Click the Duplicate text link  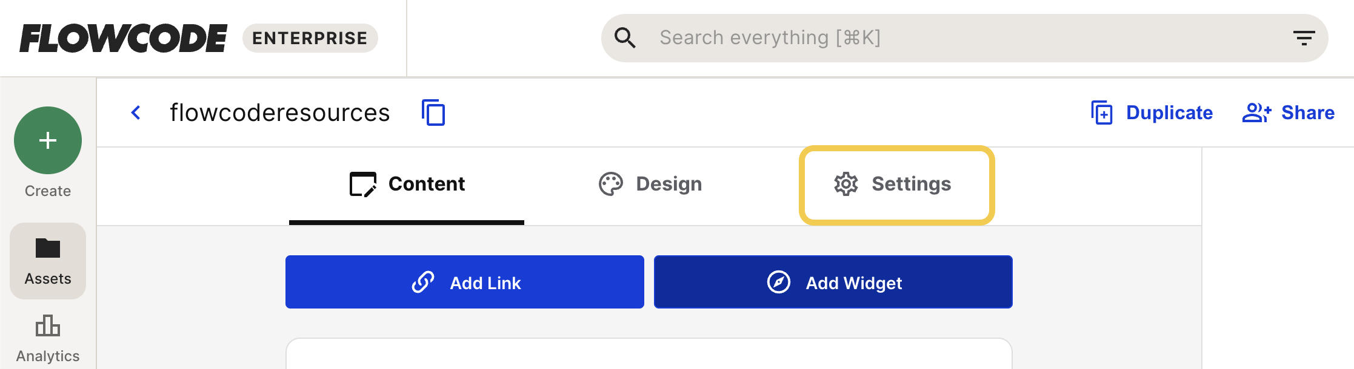(1169, 113)
